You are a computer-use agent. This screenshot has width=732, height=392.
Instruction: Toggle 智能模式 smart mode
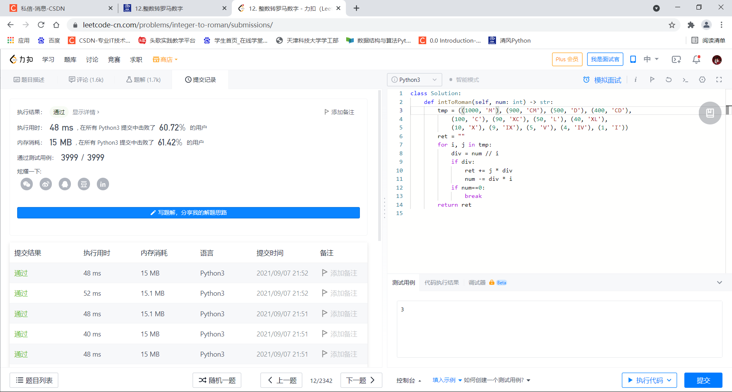tap(464, 80)
